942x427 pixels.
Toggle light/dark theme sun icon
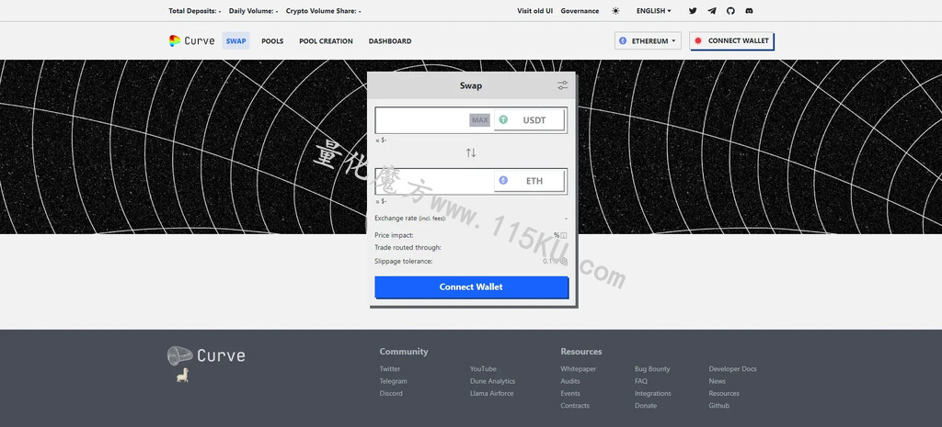[x=615, y=11]
